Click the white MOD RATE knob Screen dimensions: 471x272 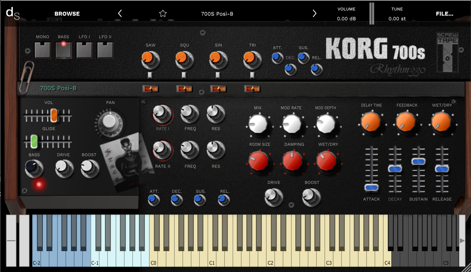(x=292, y=124)
